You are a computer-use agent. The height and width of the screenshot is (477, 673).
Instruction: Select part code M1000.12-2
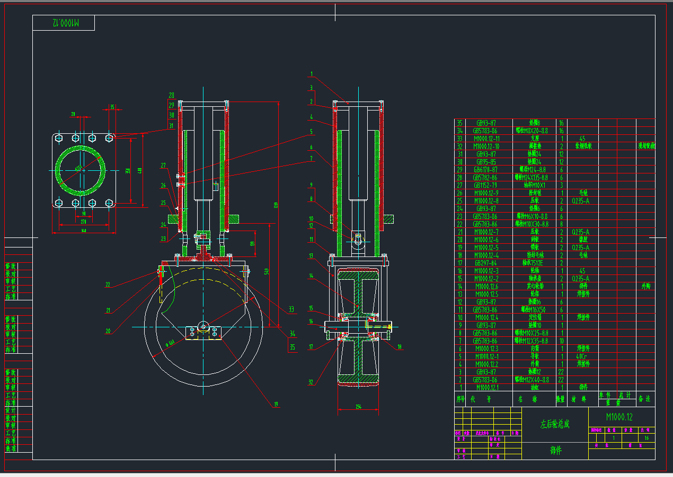pos(486,279)
